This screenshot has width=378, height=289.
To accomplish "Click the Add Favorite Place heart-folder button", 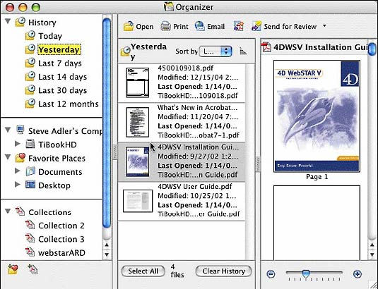I will tap(13, 269).
